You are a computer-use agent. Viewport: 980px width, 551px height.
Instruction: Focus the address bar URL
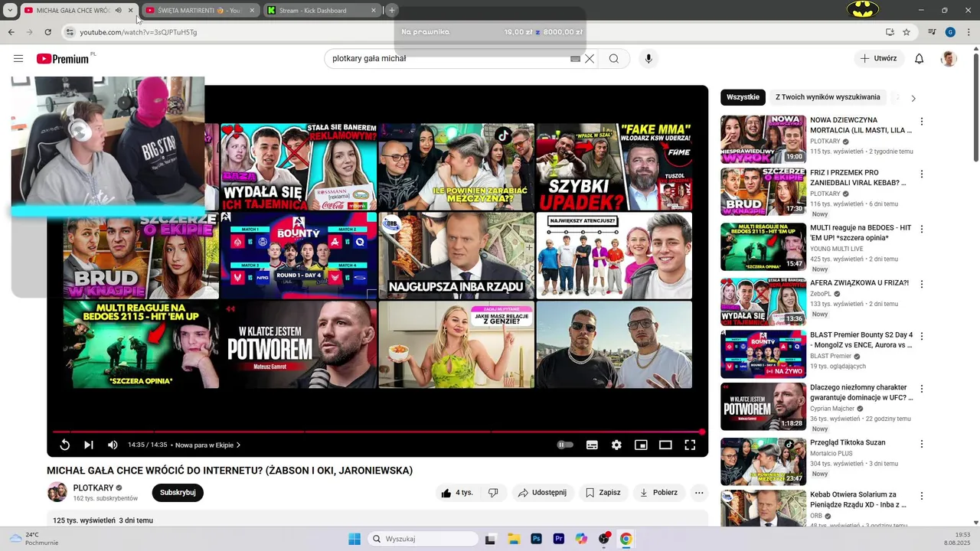(x=139, y=32)
